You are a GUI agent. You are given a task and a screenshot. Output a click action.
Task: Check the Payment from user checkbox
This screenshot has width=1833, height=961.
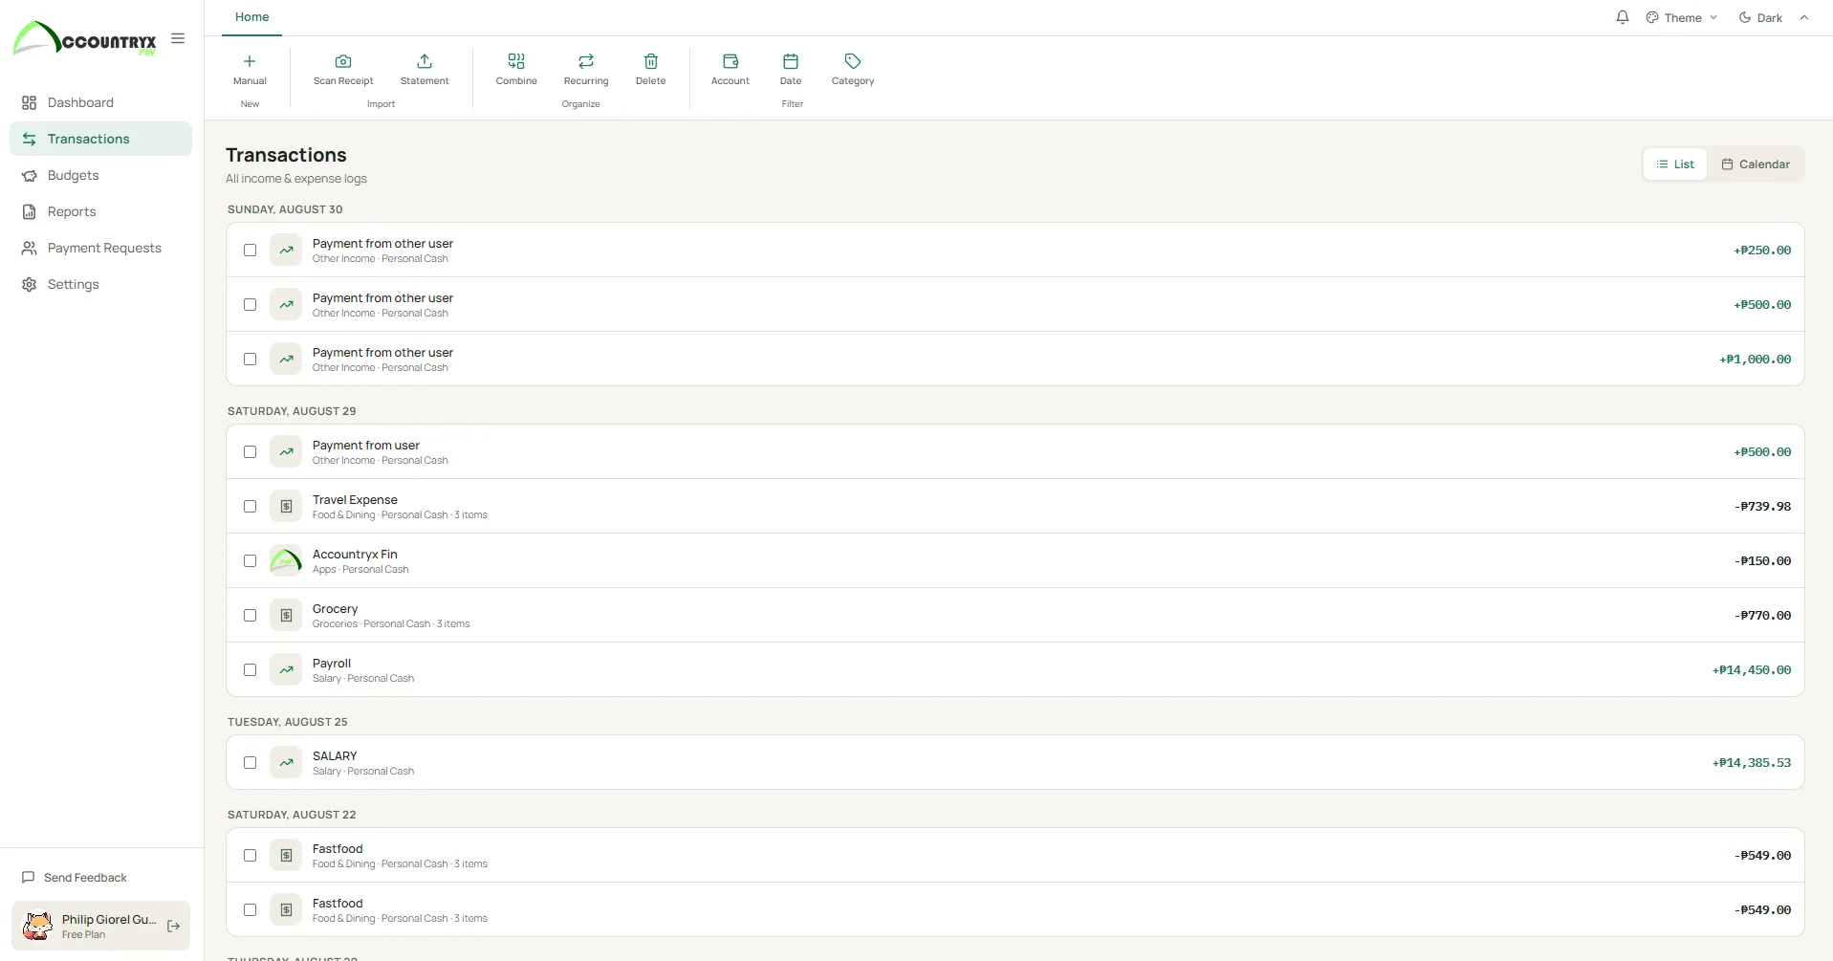[250, 451]
